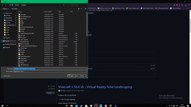
Task: Select This PC in navigation pane
Action: pos(7,41)
